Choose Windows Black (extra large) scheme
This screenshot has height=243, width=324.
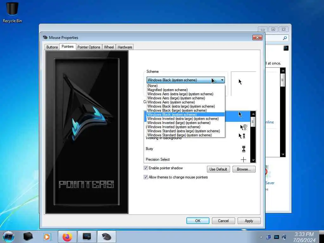click(x=185, y=106)
